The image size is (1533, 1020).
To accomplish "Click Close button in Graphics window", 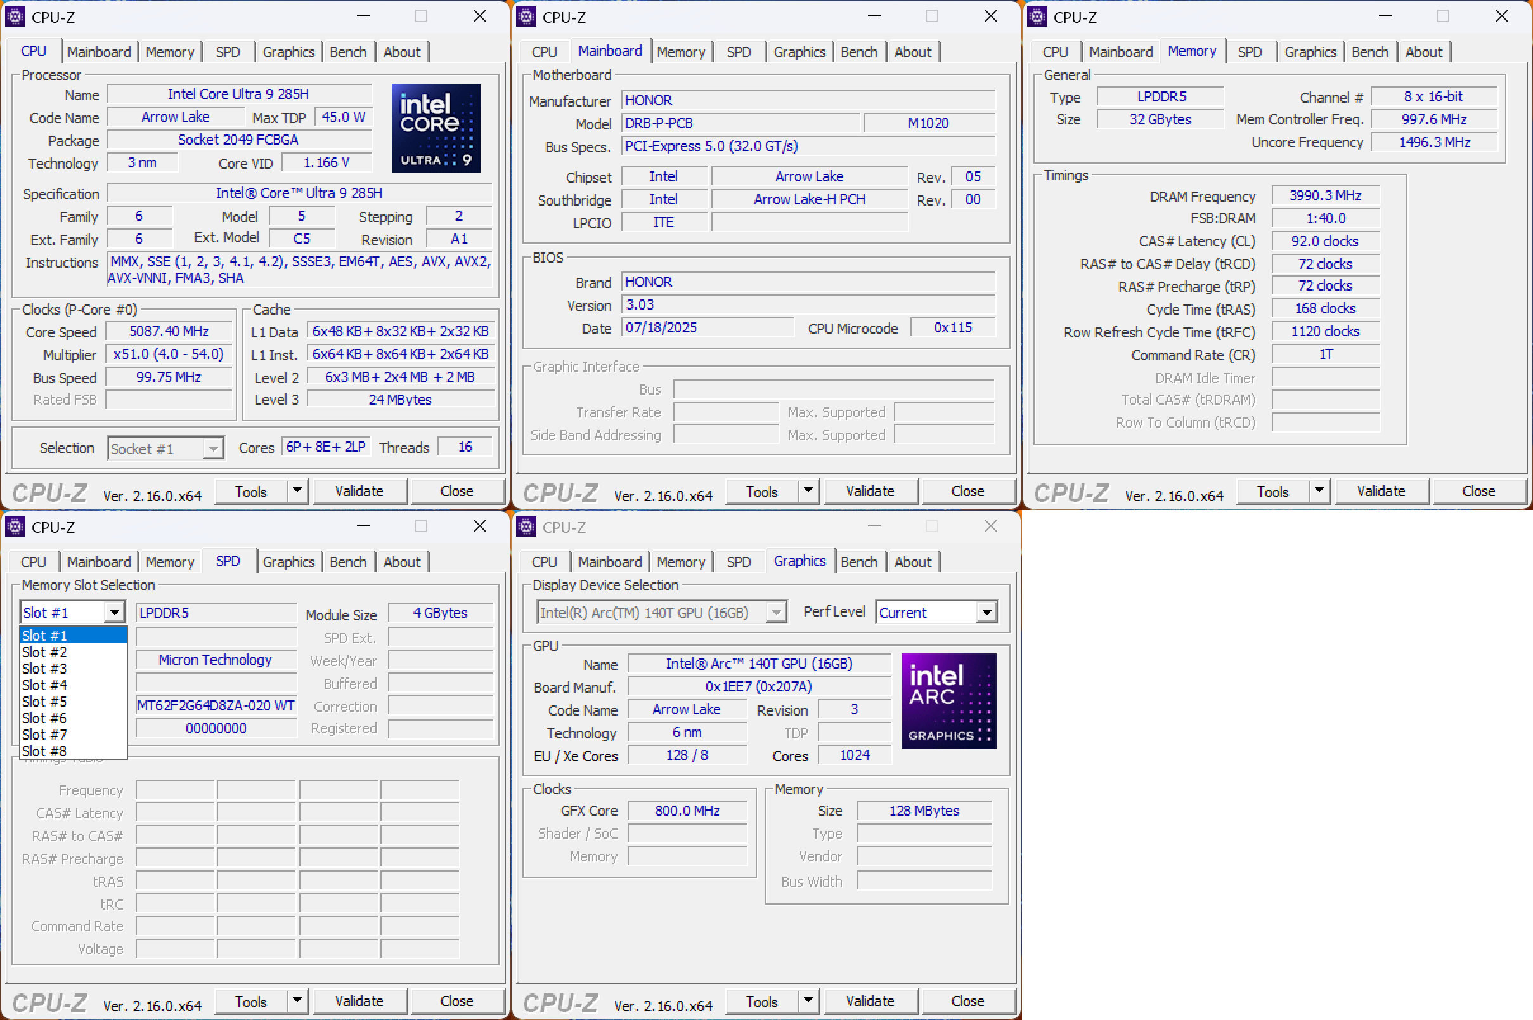I will tap(967, 1000).
